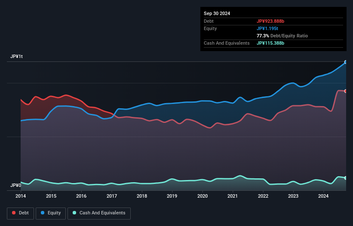Click the blue Equity legend dot
The image size is (353, 226).
43,213
